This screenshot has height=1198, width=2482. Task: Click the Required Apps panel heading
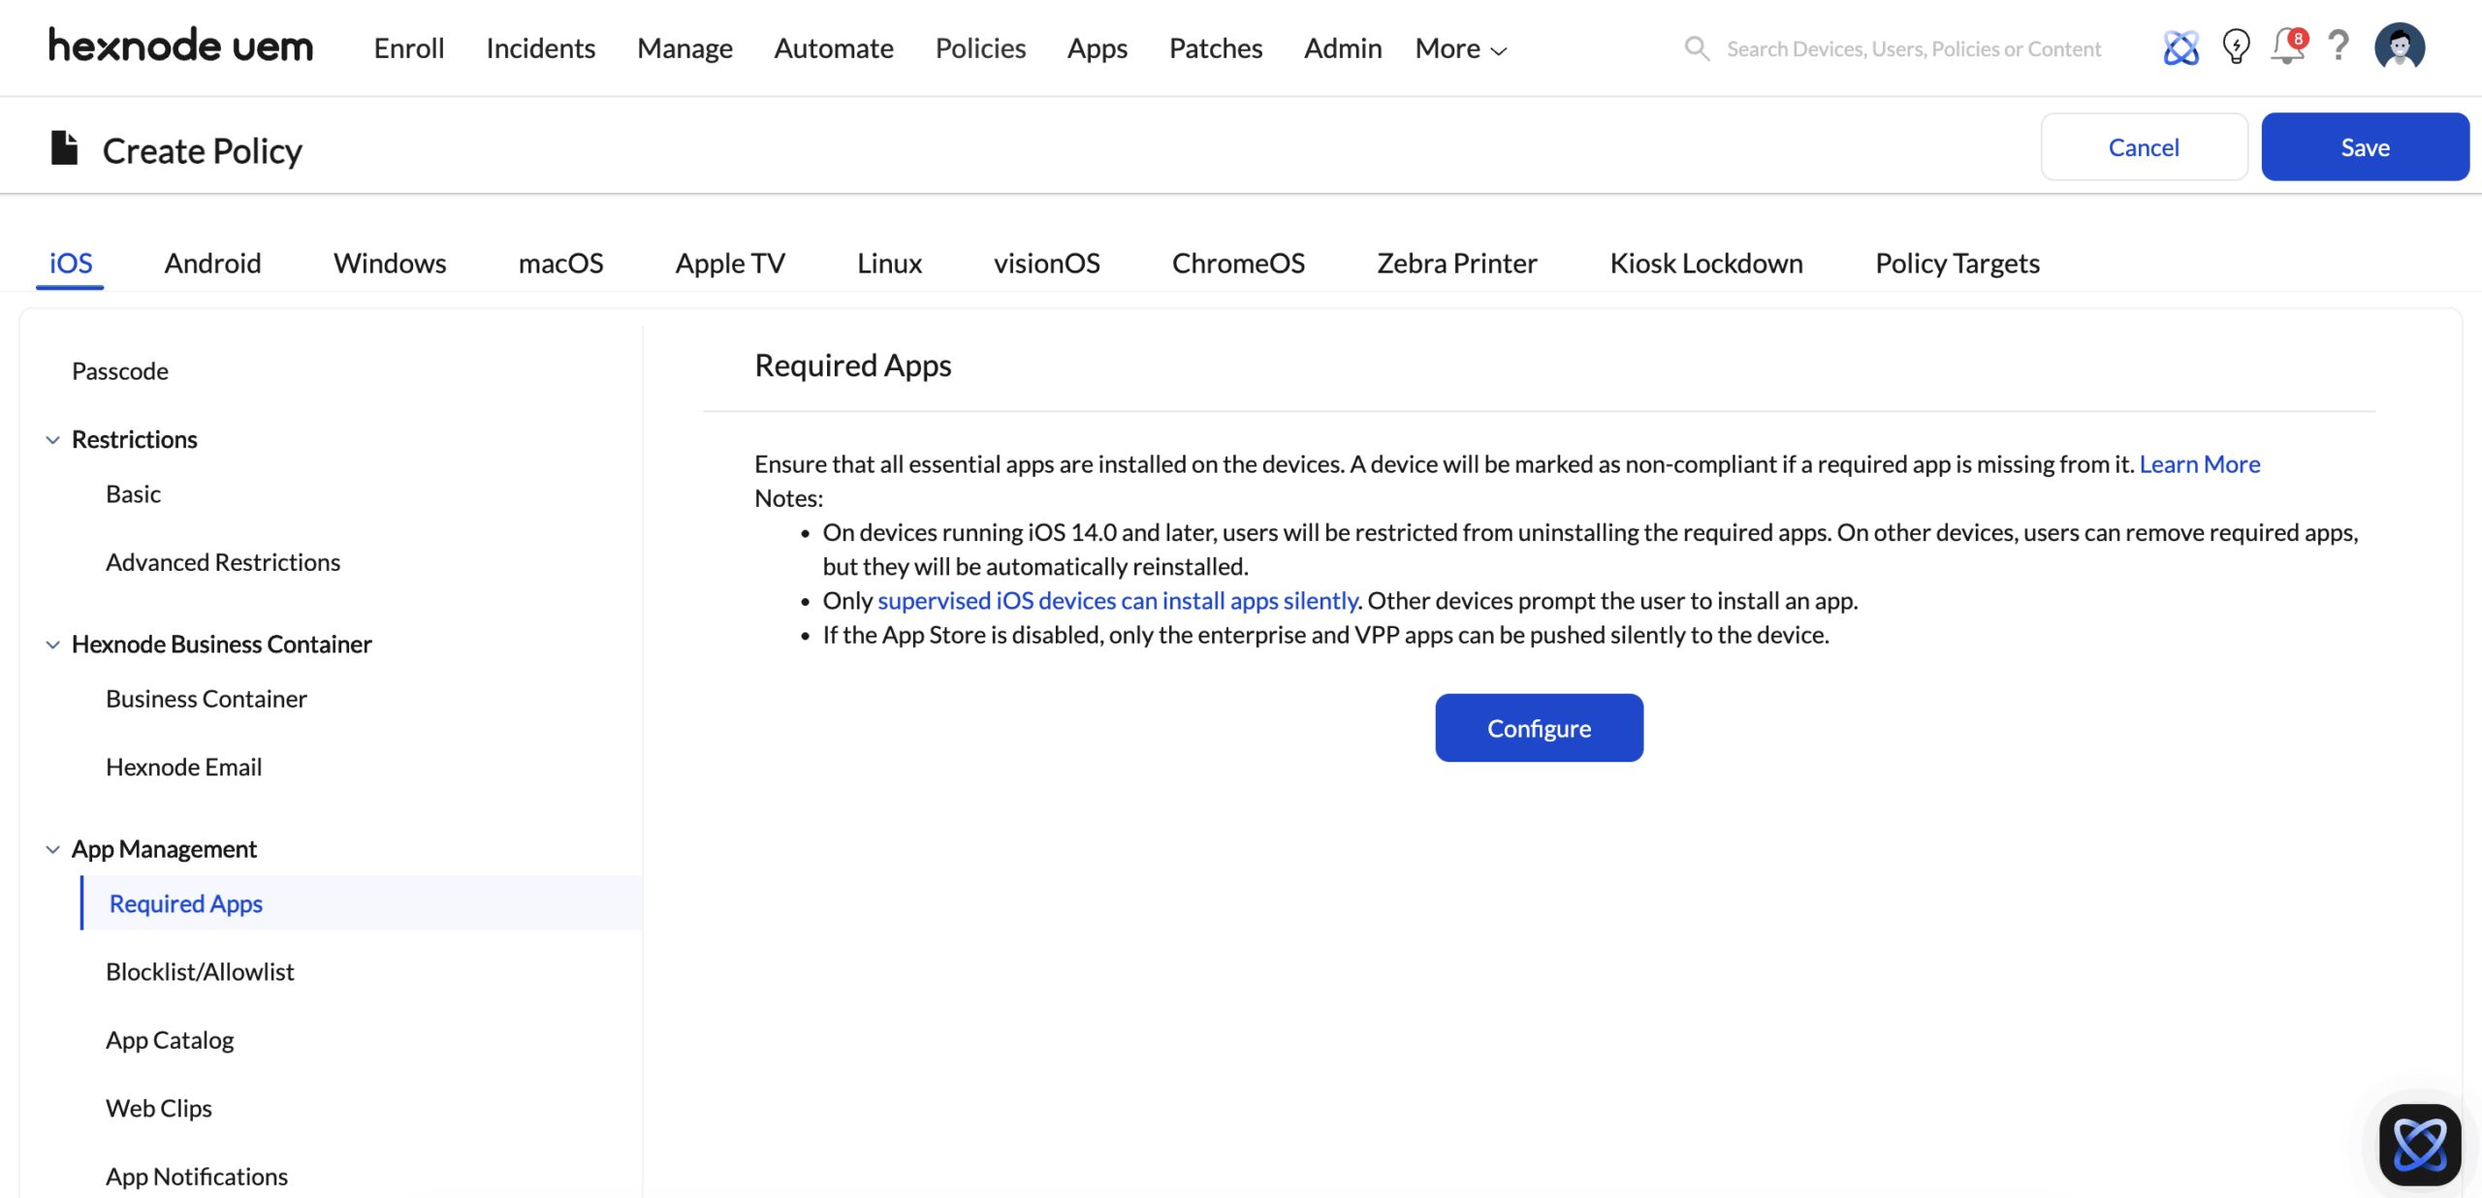click(853, 365)
